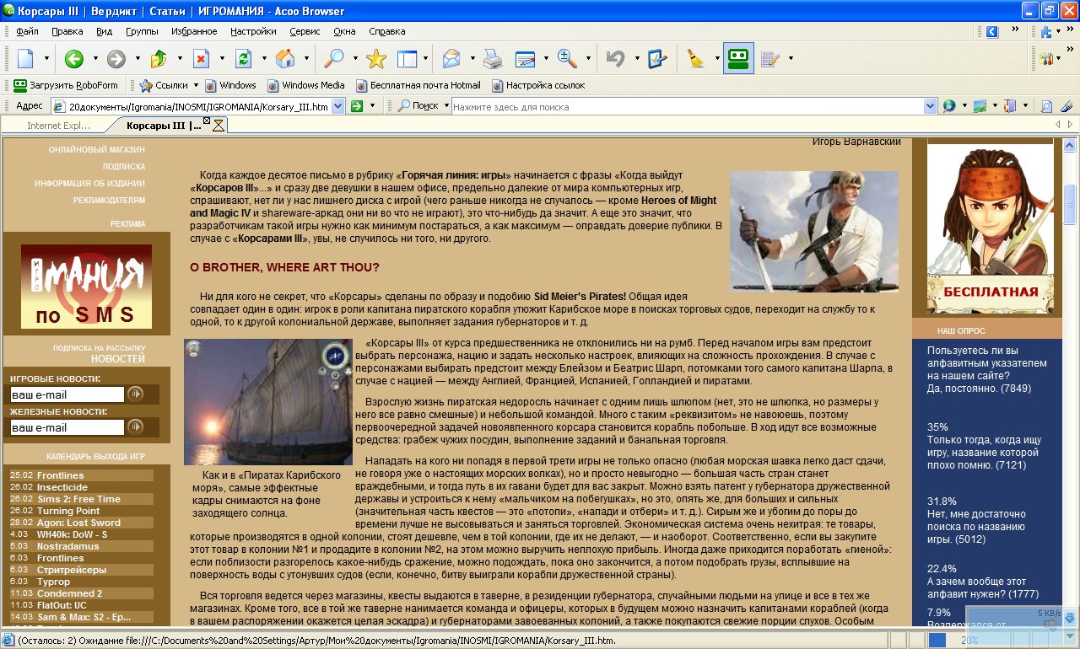The width and height of the screenshot is (1080, 649).
Task: Click the РЕКЛАМОДАТЕЛЯМ sidebar link
Action: [x=109, y=201]
